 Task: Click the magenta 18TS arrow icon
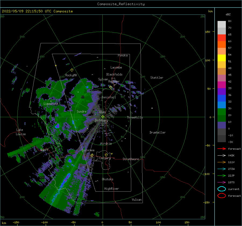[x=222, y=182]
